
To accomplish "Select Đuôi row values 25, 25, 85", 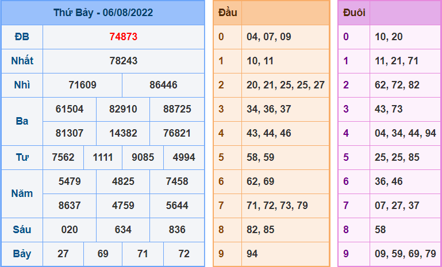I will [x=397, y=157].
